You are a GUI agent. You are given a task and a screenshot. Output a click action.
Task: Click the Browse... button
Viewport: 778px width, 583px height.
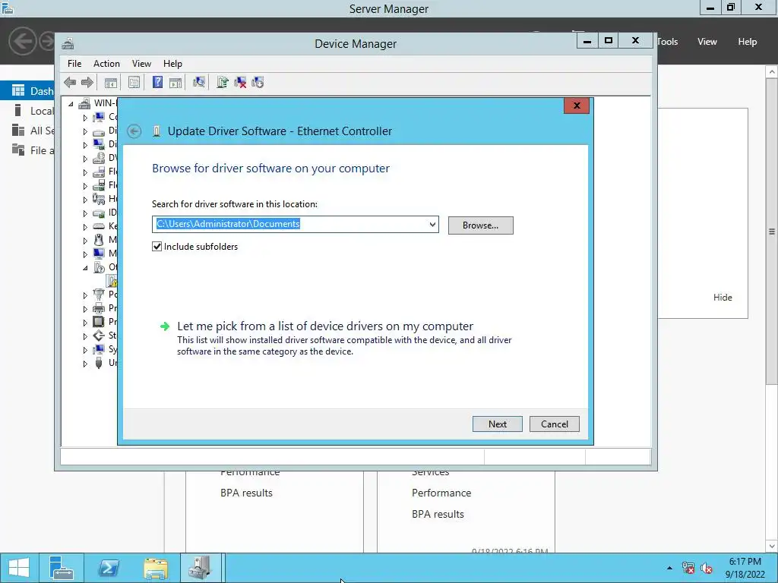point(480,225)
